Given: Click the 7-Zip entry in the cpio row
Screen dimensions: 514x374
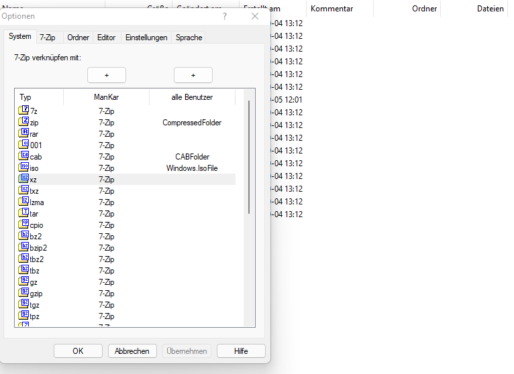Looking at the screenshot, I should pyautogui.click(x=107, y=225).
